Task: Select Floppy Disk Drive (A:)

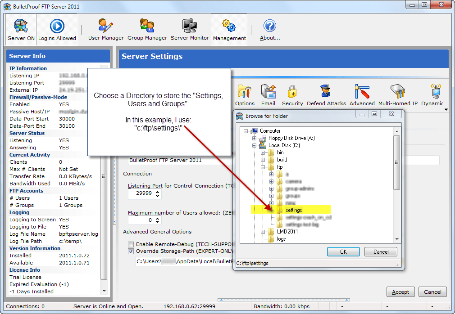Action: pyautogui.click(x=291, y=138)
